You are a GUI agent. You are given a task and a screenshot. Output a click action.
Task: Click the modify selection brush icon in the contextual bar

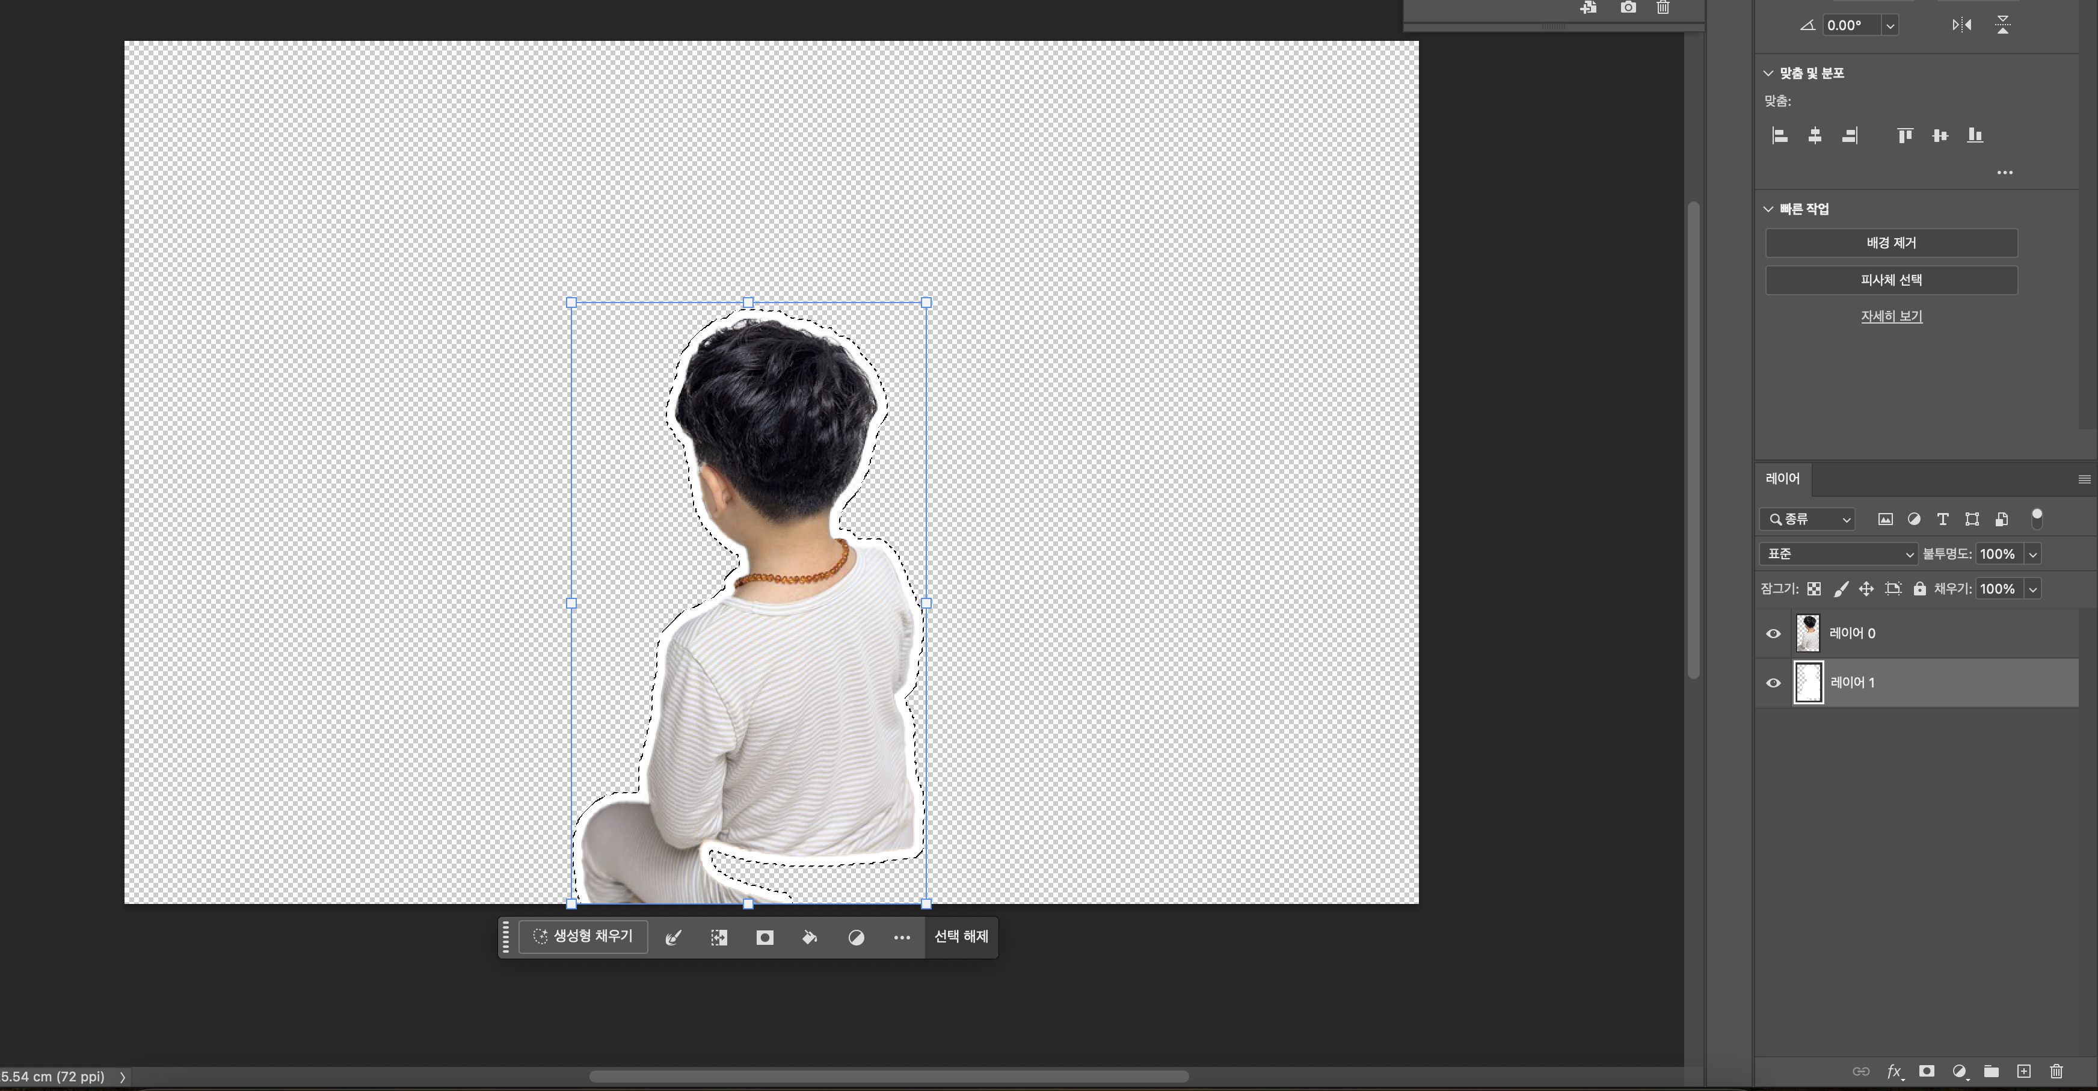click(x=674, y=938)
